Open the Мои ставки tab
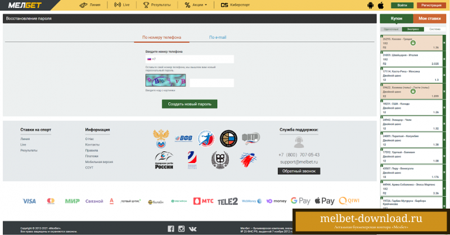Image resolution: width=450 pixels, height=235 pixels. pyautogui.click(x=429, y=19)
